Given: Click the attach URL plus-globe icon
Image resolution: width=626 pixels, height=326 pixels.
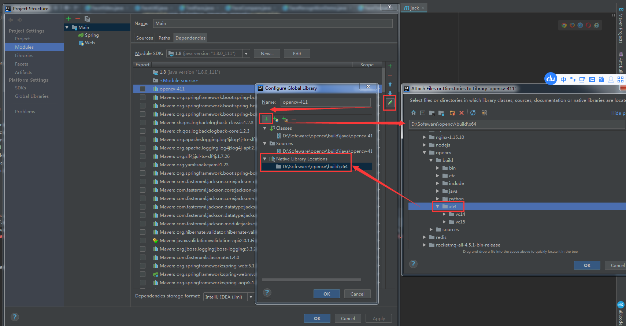Looking at the screenshot, I should coord(276,119).
